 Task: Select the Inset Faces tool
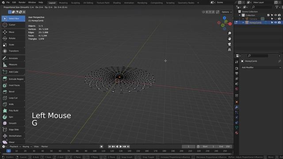click(13, 85)
